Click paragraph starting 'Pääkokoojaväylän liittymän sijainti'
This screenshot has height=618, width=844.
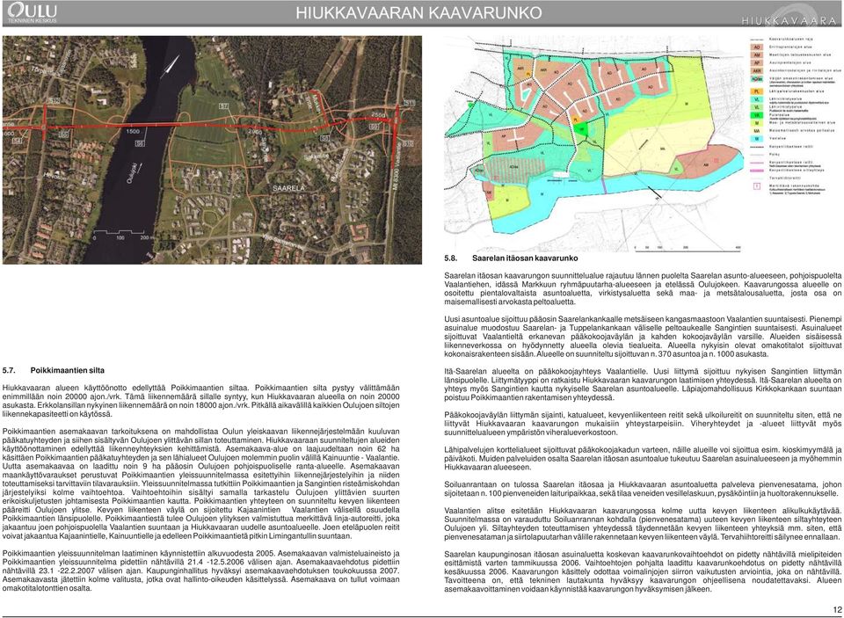point(643,424)
